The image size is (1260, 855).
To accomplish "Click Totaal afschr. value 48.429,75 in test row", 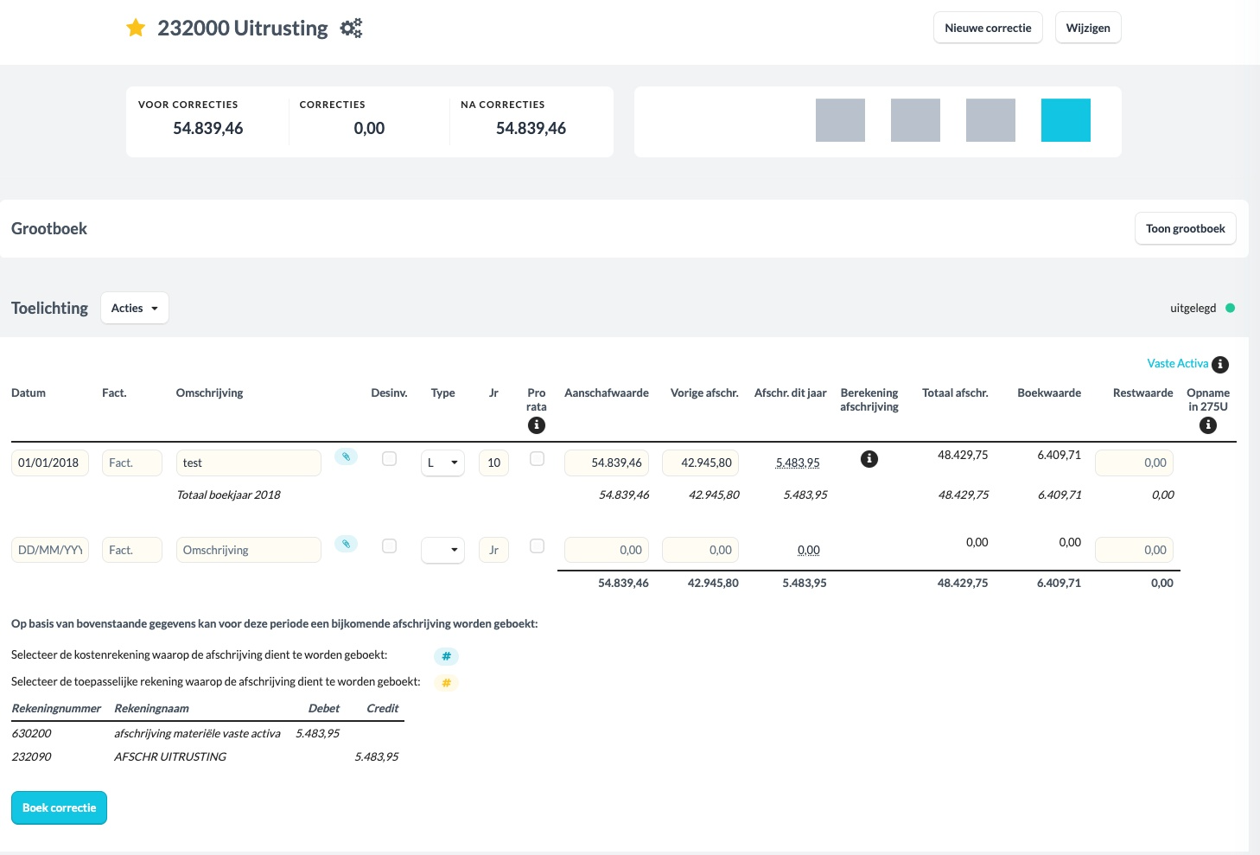I will tap(963, 455).
